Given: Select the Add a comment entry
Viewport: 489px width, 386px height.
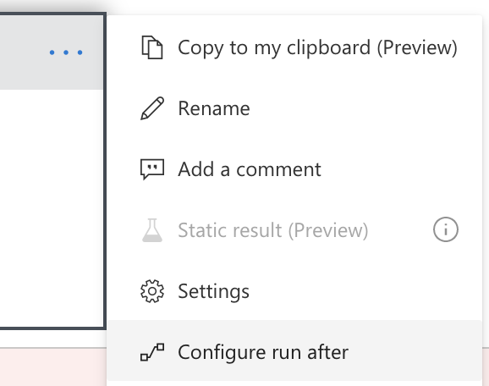Looking at the screenshot, I should point(250,169).
